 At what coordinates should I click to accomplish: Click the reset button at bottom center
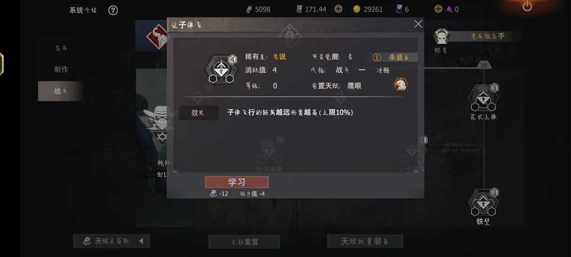coord(244,242)
